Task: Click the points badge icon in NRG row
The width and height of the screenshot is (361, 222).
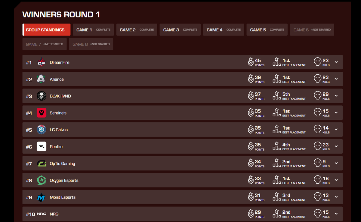Action: 251,214
